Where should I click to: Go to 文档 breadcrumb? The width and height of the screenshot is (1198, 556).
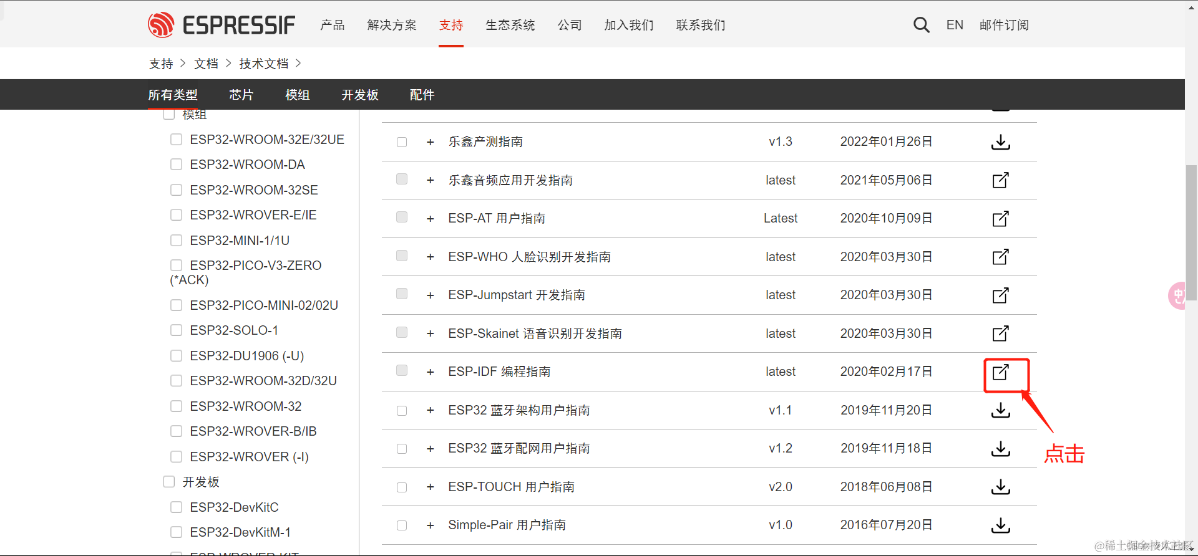coord(206,64)
